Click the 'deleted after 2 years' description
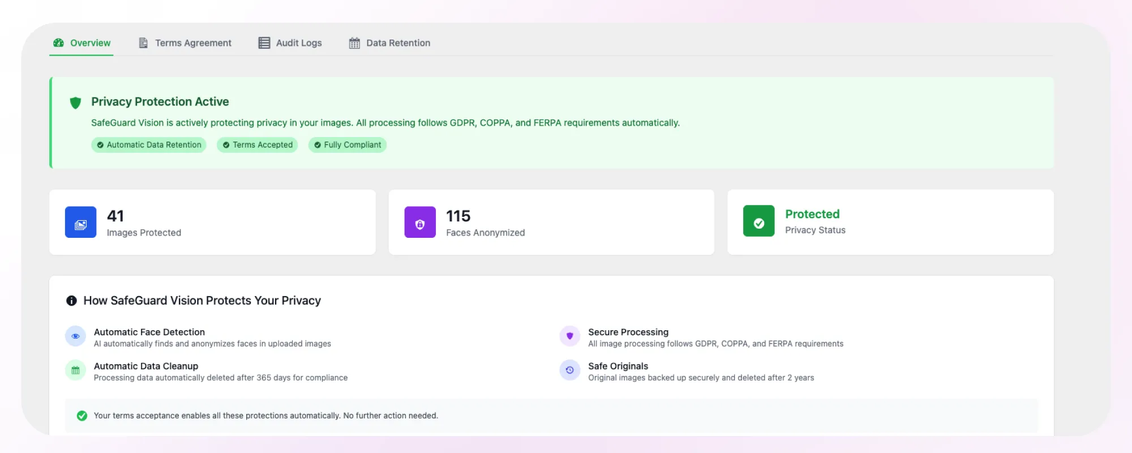The width and height of the screenshot is (1132, 453). [x=701, y=378]
